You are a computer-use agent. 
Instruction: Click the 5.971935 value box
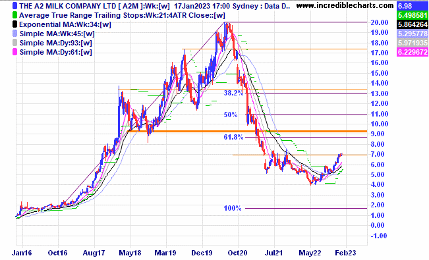point(413,43)
